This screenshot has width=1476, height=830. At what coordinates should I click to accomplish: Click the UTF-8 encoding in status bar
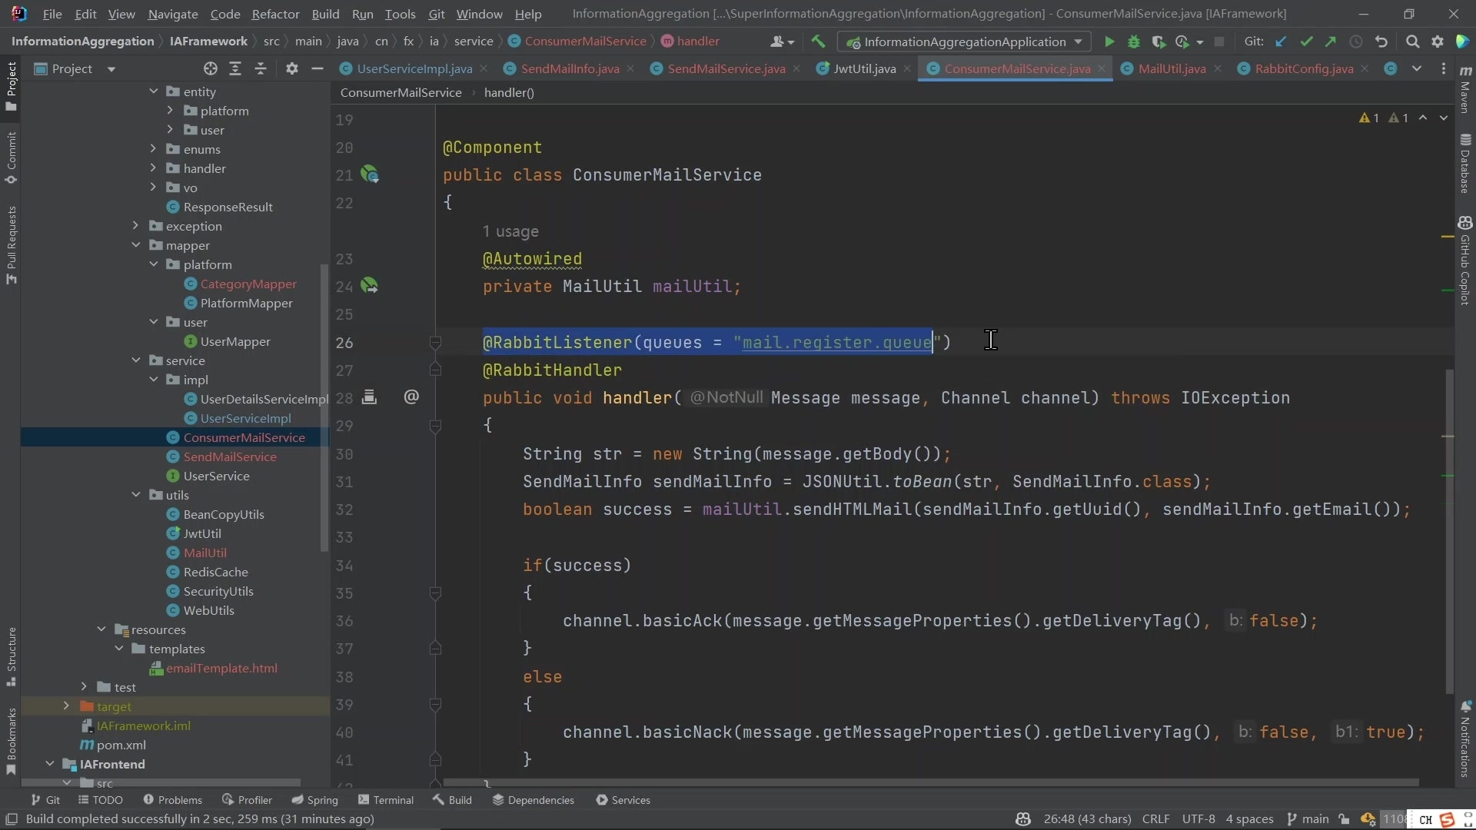click(1198, 819)
